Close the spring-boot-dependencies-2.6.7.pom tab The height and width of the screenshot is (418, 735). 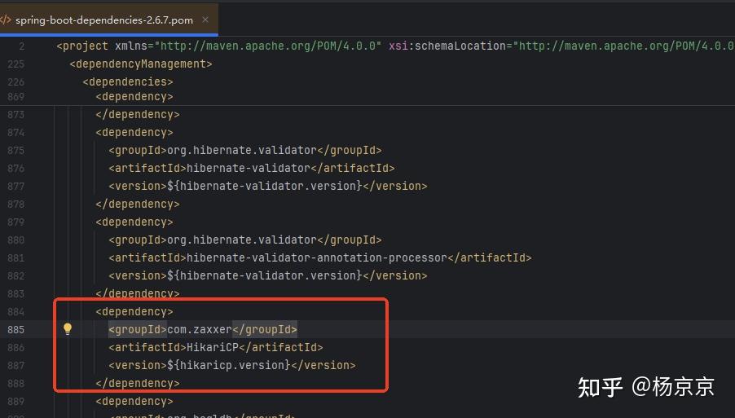[203, 20]
